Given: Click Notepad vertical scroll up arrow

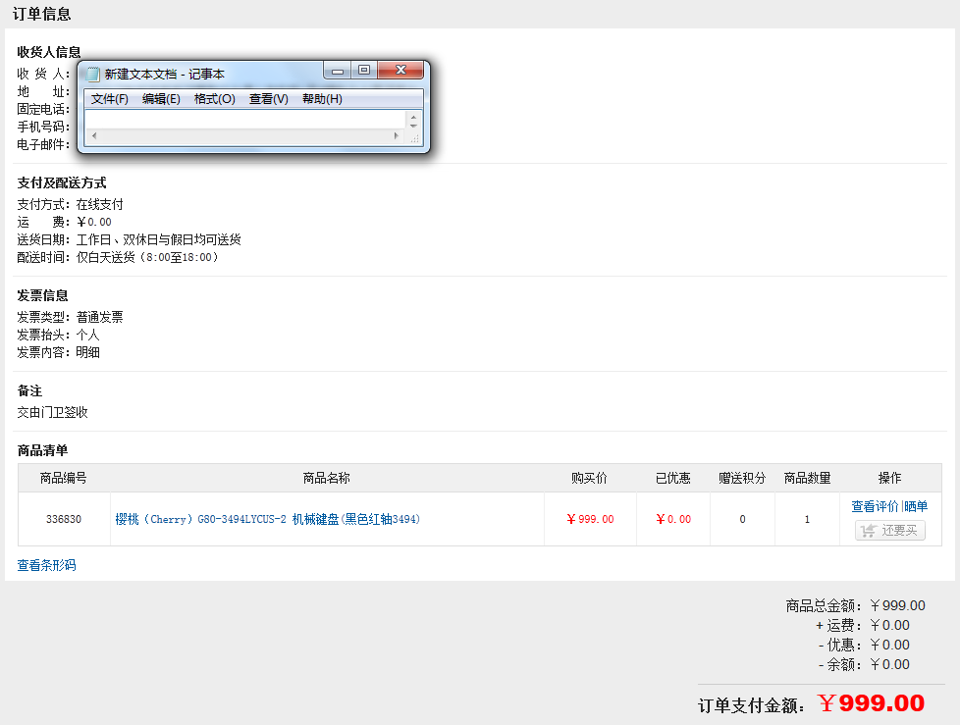Looking at the screenshot, I should point(414,116).
